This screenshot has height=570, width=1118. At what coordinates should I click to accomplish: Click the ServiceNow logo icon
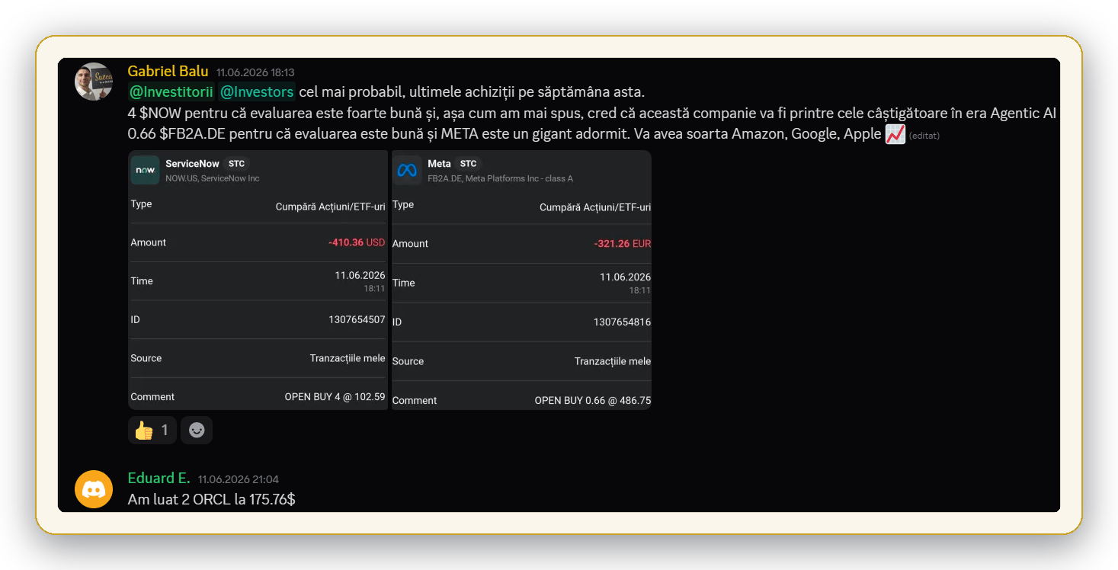click(145, 170)
